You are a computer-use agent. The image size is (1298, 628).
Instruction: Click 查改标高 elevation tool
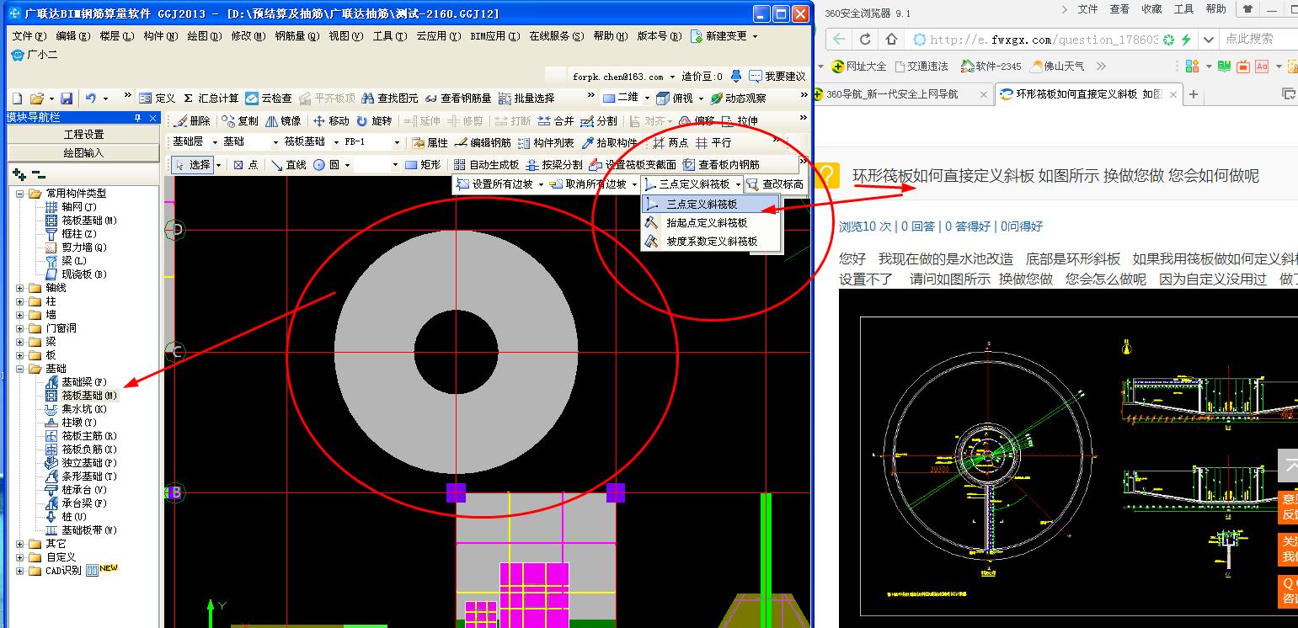(x=775, y=184)
